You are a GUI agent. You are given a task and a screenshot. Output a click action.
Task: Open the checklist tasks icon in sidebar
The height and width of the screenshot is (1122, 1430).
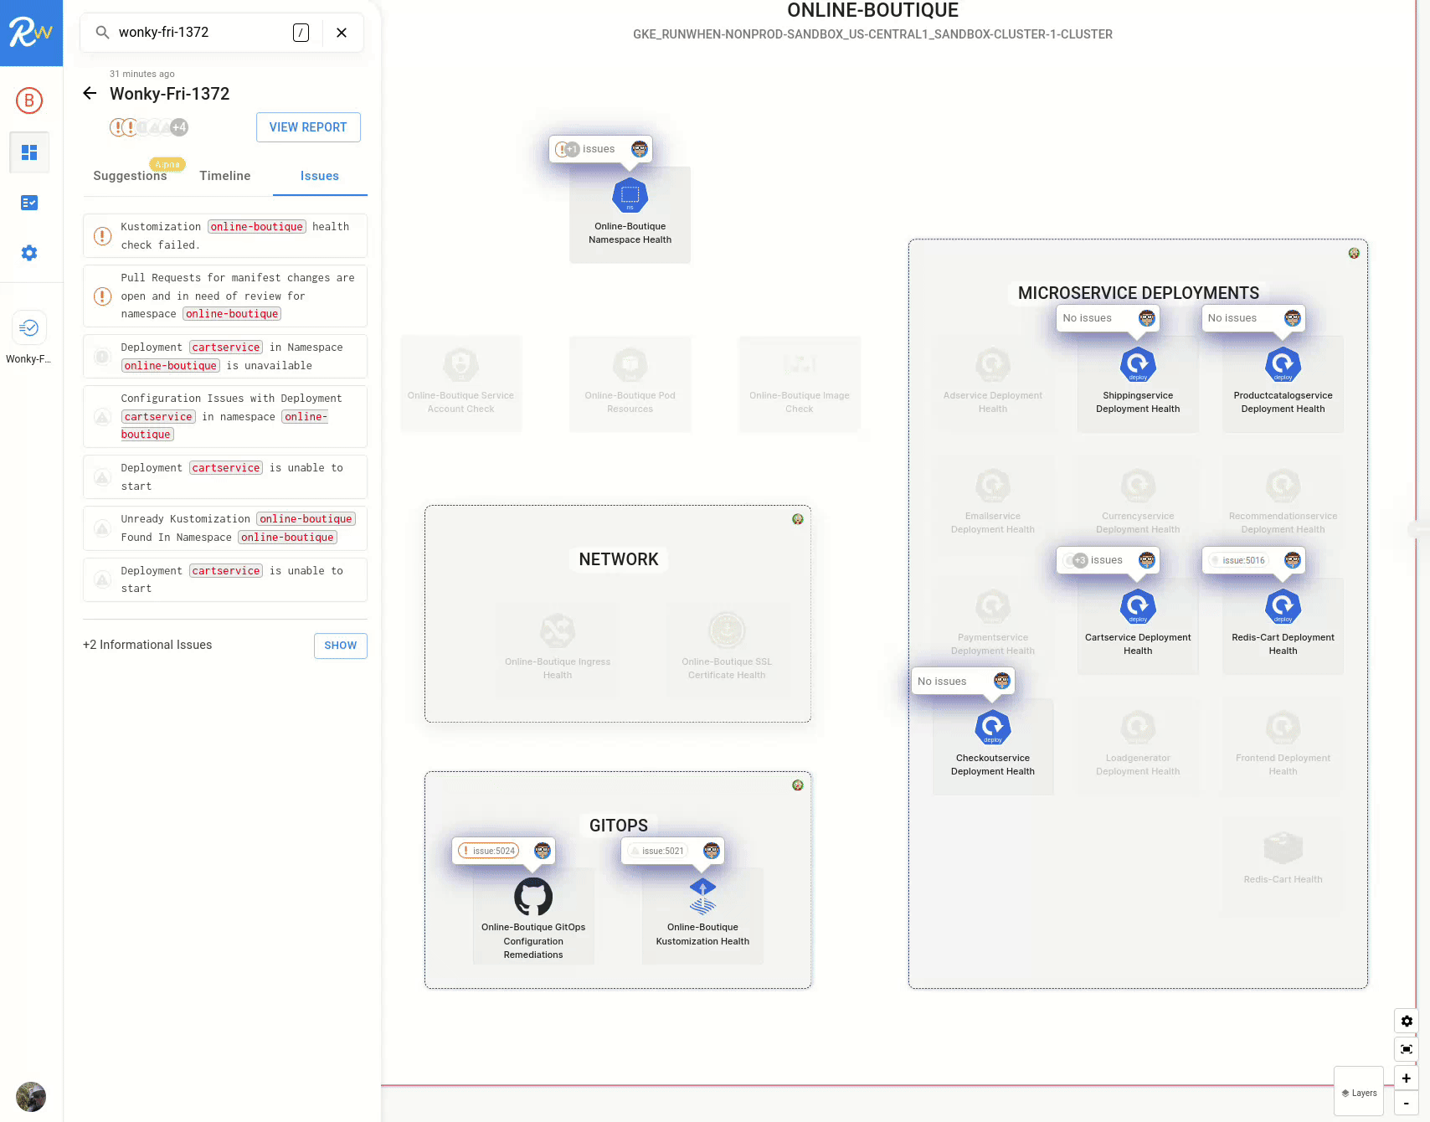[x=29, y=203]
